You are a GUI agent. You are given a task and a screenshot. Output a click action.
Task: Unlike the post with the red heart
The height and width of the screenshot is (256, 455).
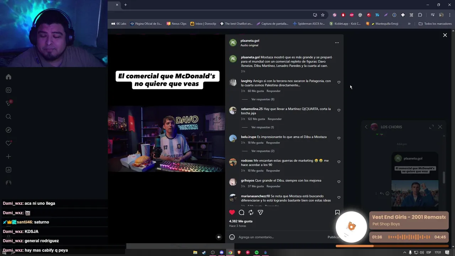[x=232, y=212]
